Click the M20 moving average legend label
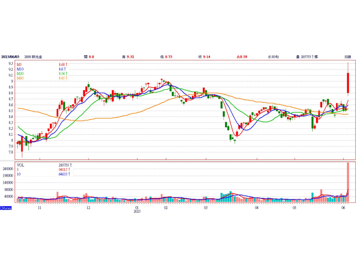Screen dimensions: 356x267 [x=20, y=74]
